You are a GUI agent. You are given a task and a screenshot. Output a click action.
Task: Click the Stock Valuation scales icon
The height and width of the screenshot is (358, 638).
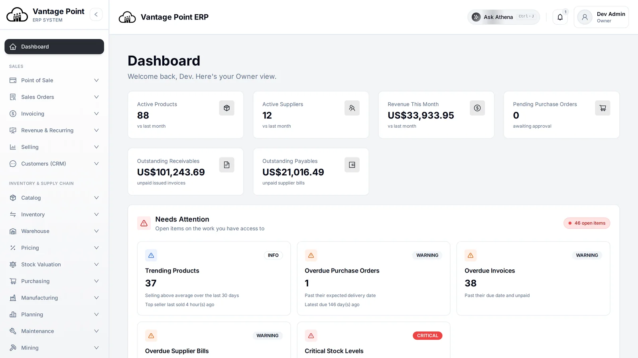[x=13, y=265]
